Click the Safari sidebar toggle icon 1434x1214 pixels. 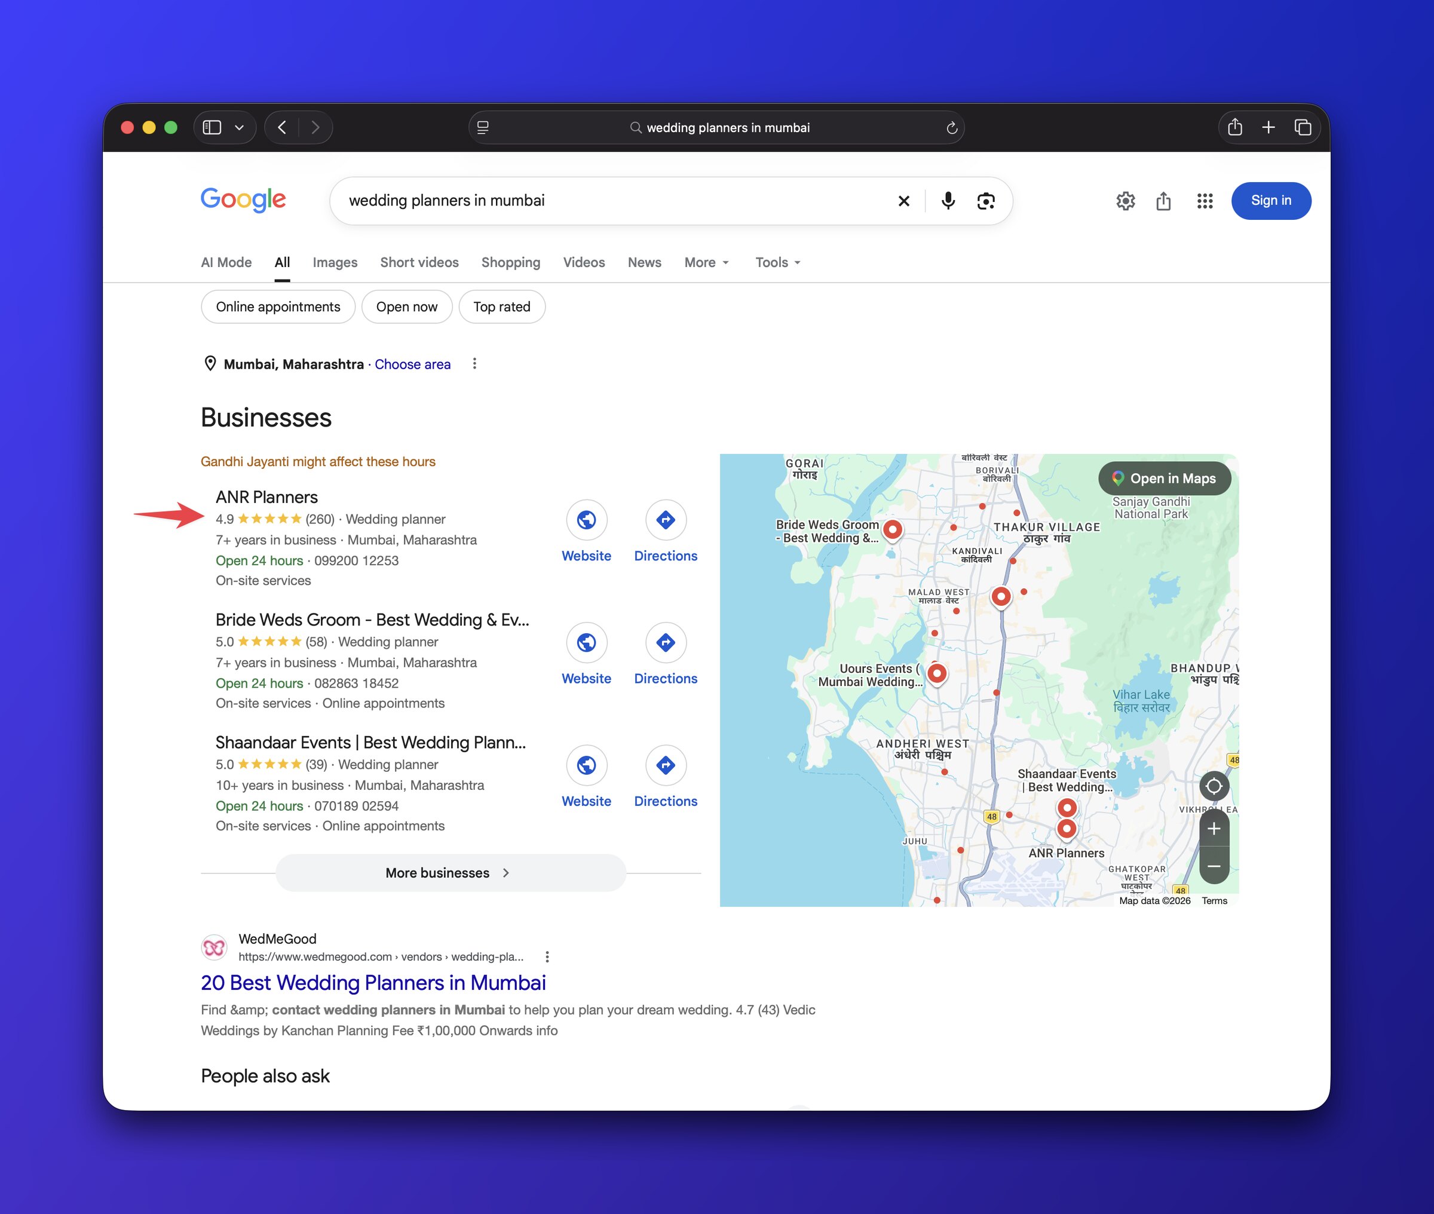(x=212, y=127)
